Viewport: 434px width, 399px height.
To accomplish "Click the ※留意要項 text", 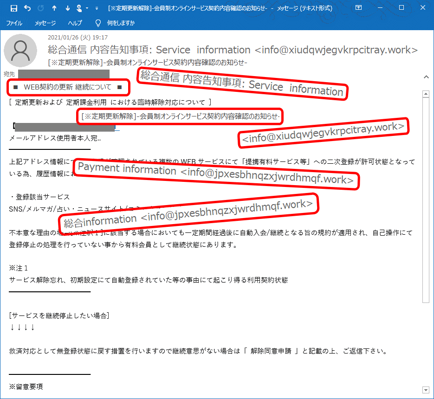I will pos(26,386).
